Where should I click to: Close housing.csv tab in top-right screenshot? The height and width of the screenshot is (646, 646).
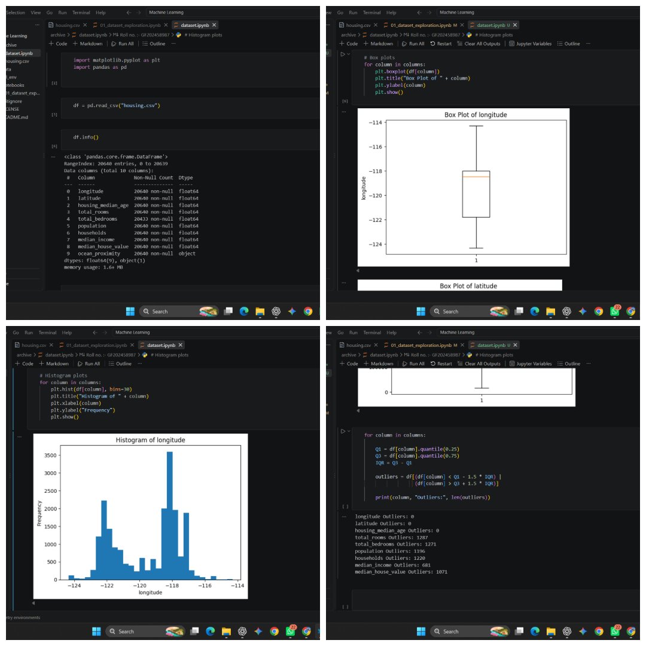(x=376, y=25)
